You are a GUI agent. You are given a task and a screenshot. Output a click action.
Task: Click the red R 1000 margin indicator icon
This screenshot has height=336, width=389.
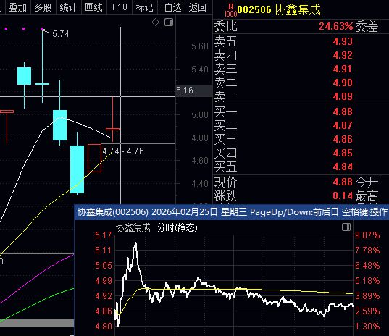pyautogui.click(x=231, y=10)
